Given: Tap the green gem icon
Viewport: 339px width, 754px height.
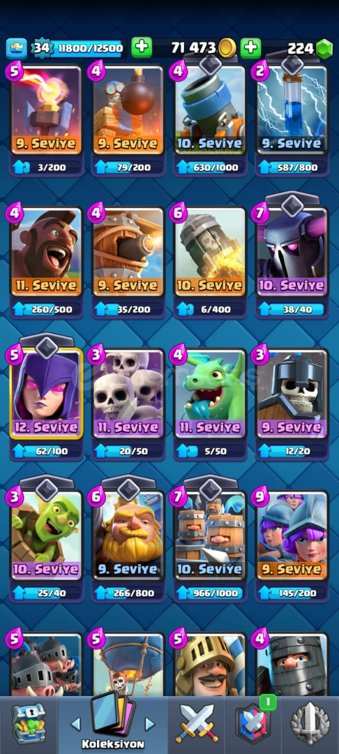Looking at the screenshot, I should click(x=324, y=48).
